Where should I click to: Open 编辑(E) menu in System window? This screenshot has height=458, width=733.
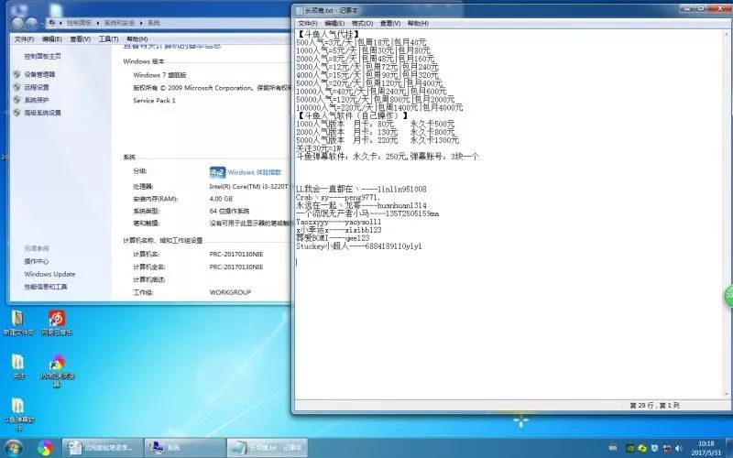[x=52, y=39]
